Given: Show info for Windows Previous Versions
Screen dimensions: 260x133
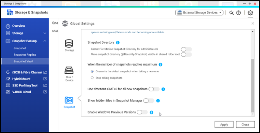Looking at the screenshot, I should coord(151,112).
